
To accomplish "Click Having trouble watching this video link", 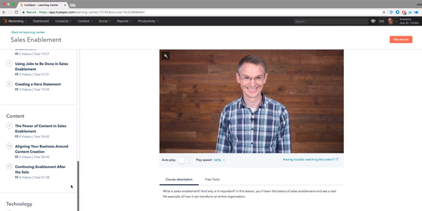I will (310, 159).
